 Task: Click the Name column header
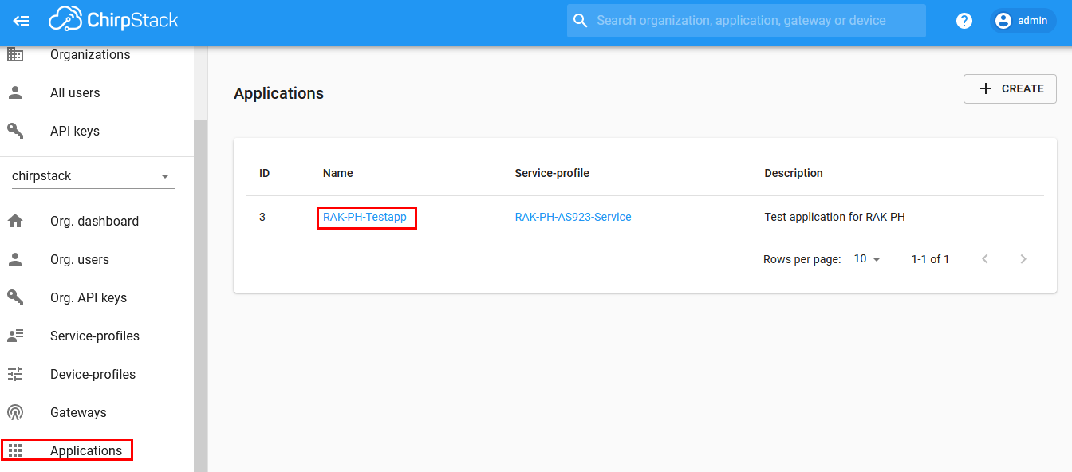pos(337,173)
